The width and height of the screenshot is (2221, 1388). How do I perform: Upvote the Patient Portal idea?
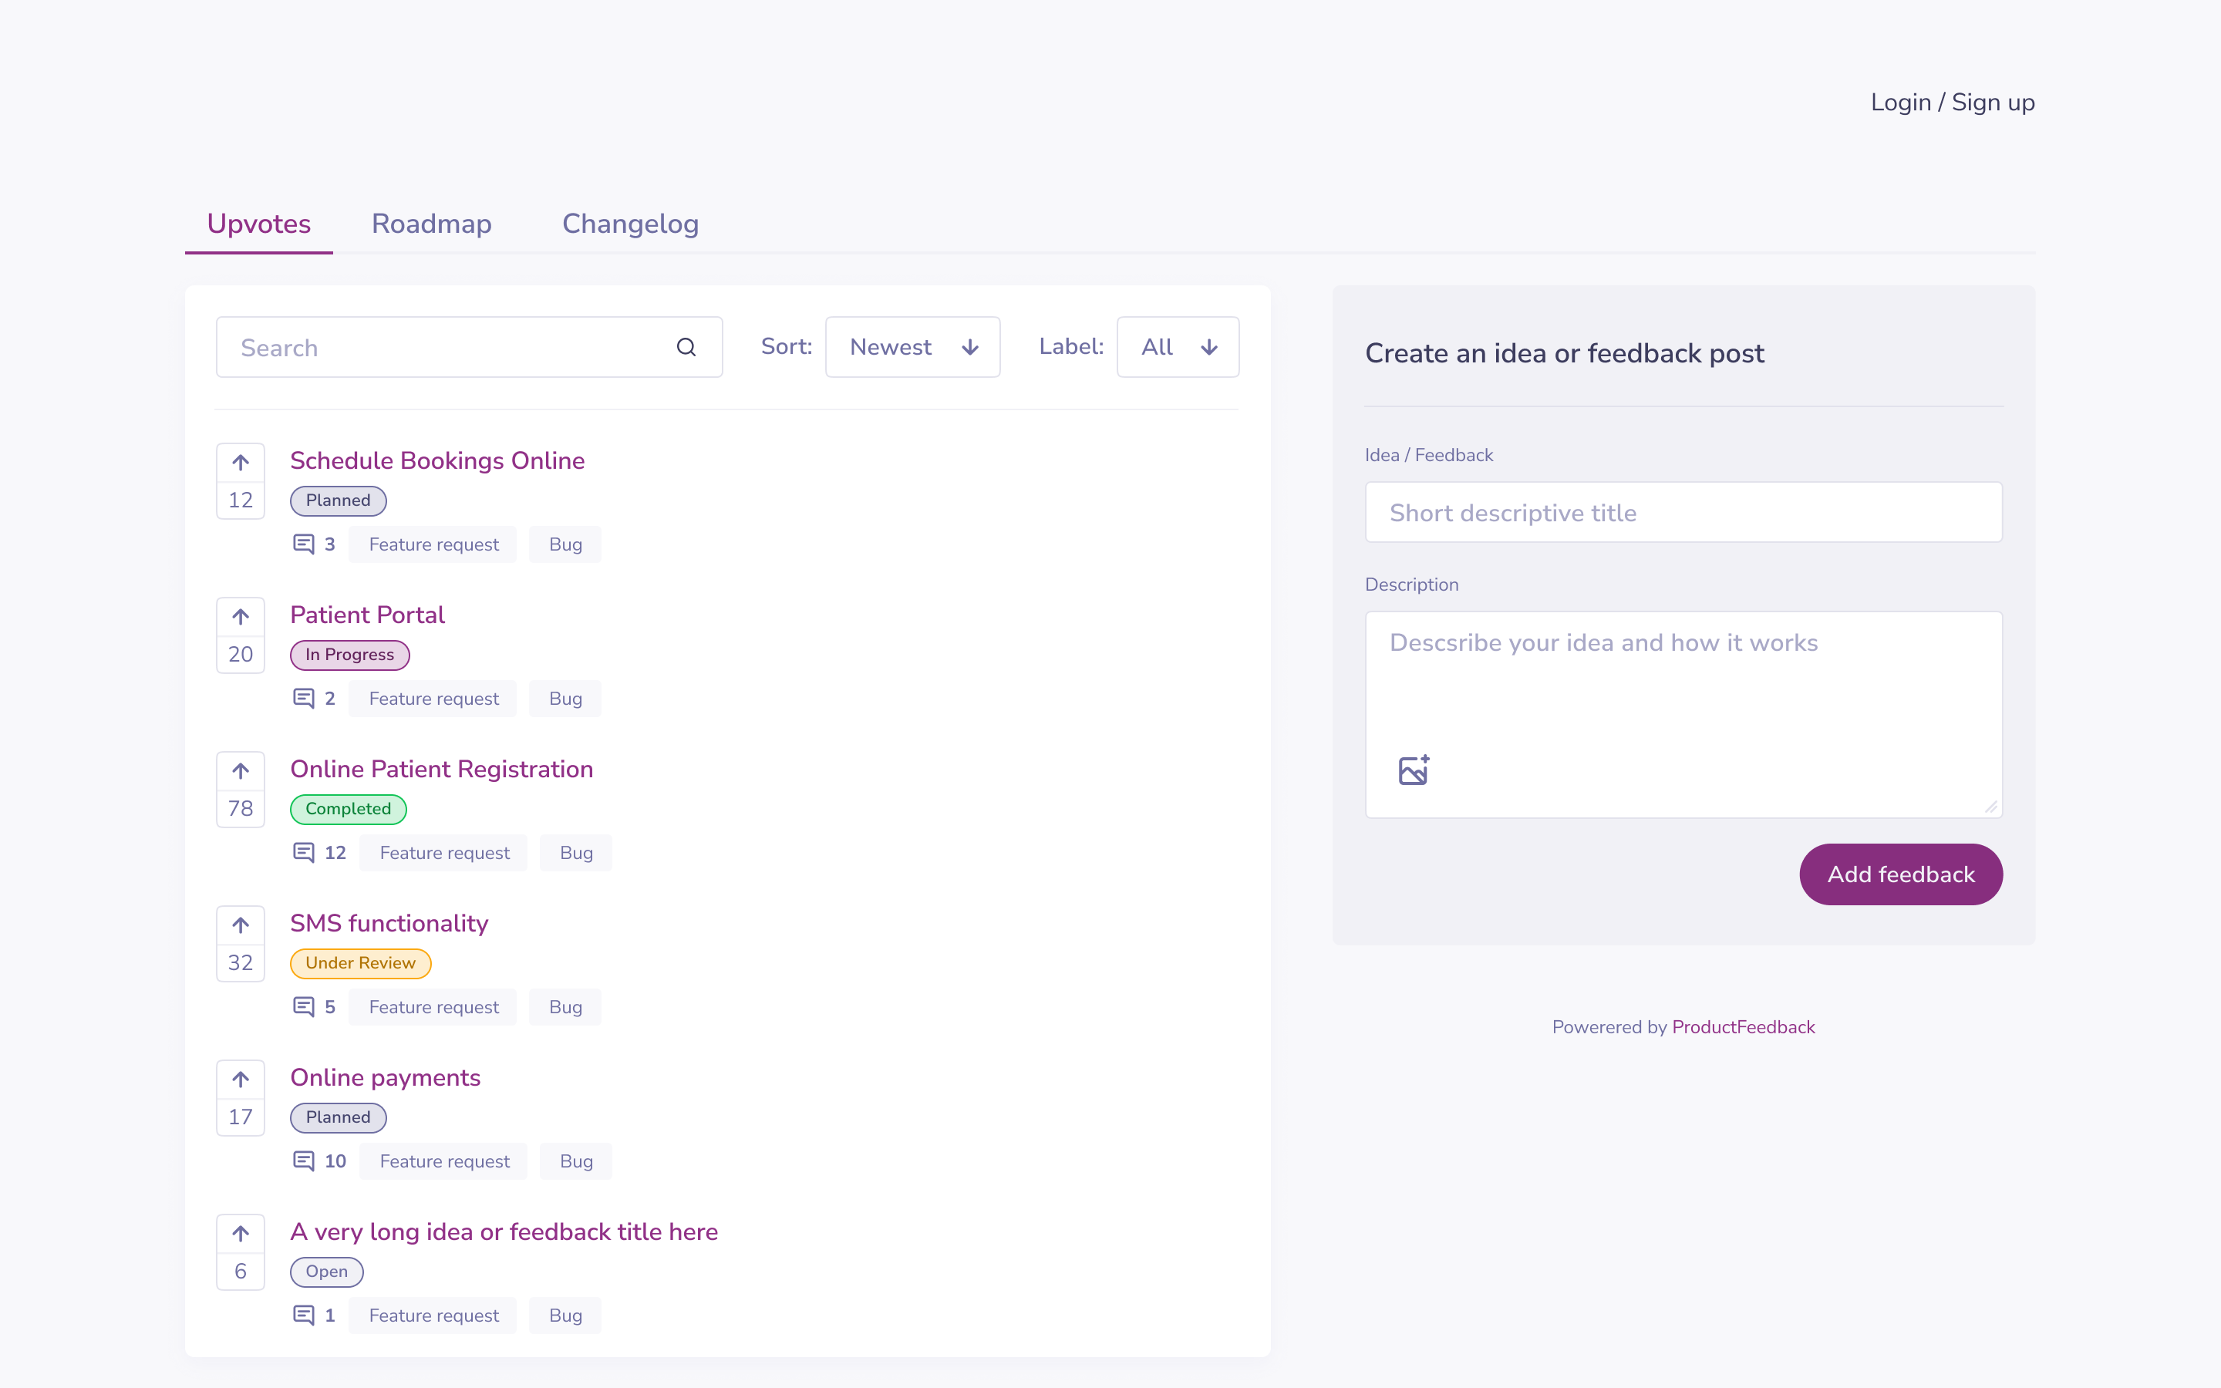[241, 616]
